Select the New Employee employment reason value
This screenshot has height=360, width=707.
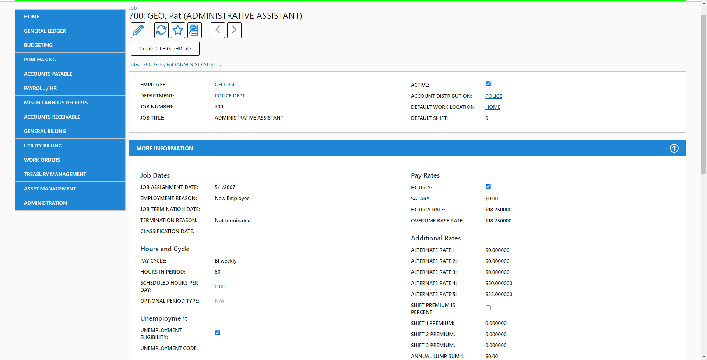point(232,198)
